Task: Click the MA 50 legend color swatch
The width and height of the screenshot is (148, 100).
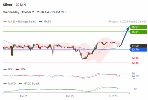Action: click(x=41, y=22)
